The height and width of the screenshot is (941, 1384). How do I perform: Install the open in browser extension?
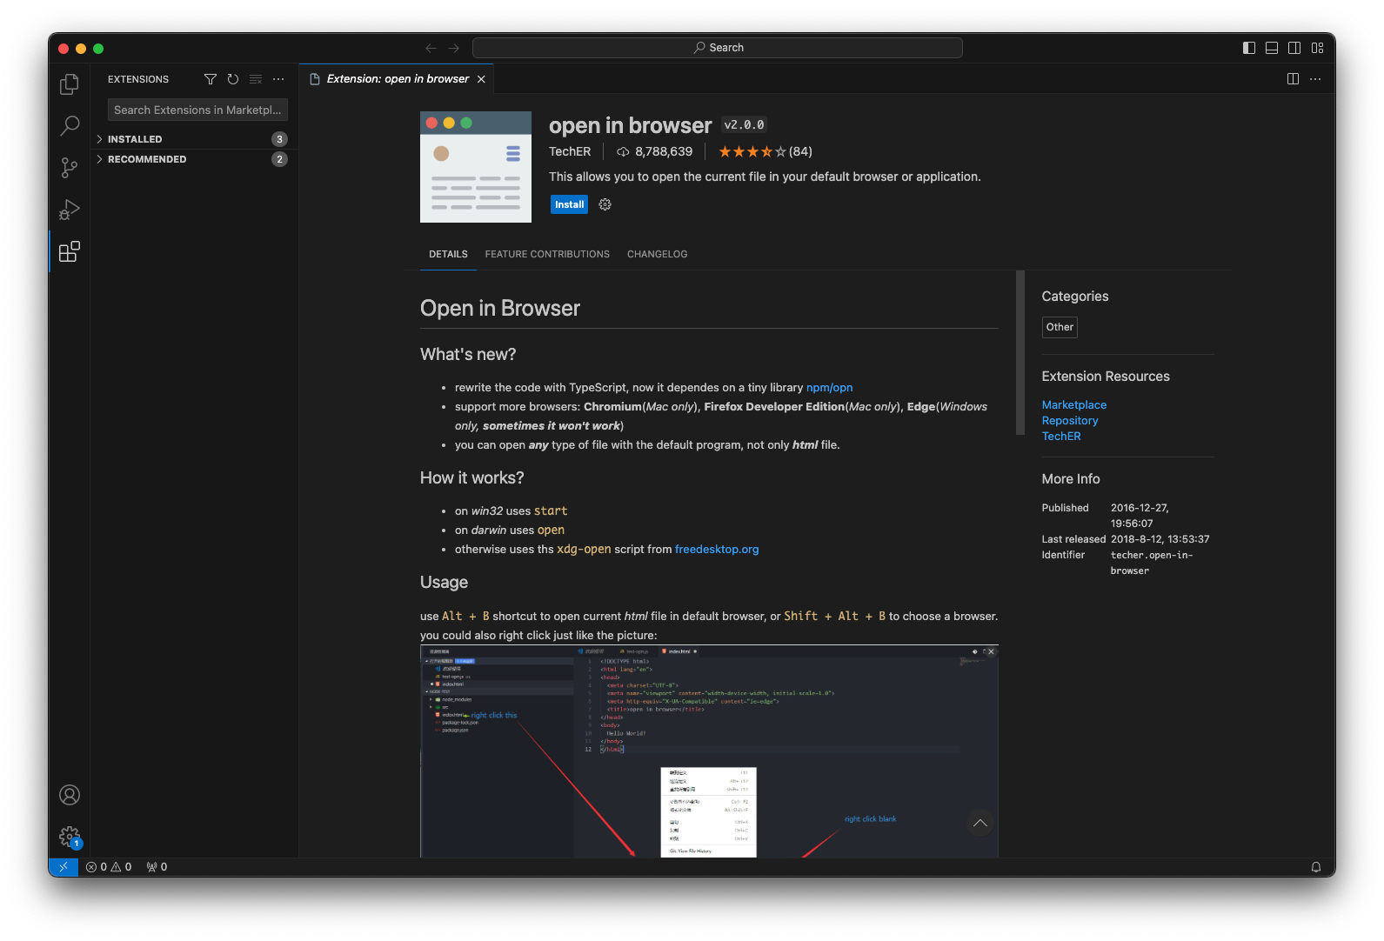point(570,204)
